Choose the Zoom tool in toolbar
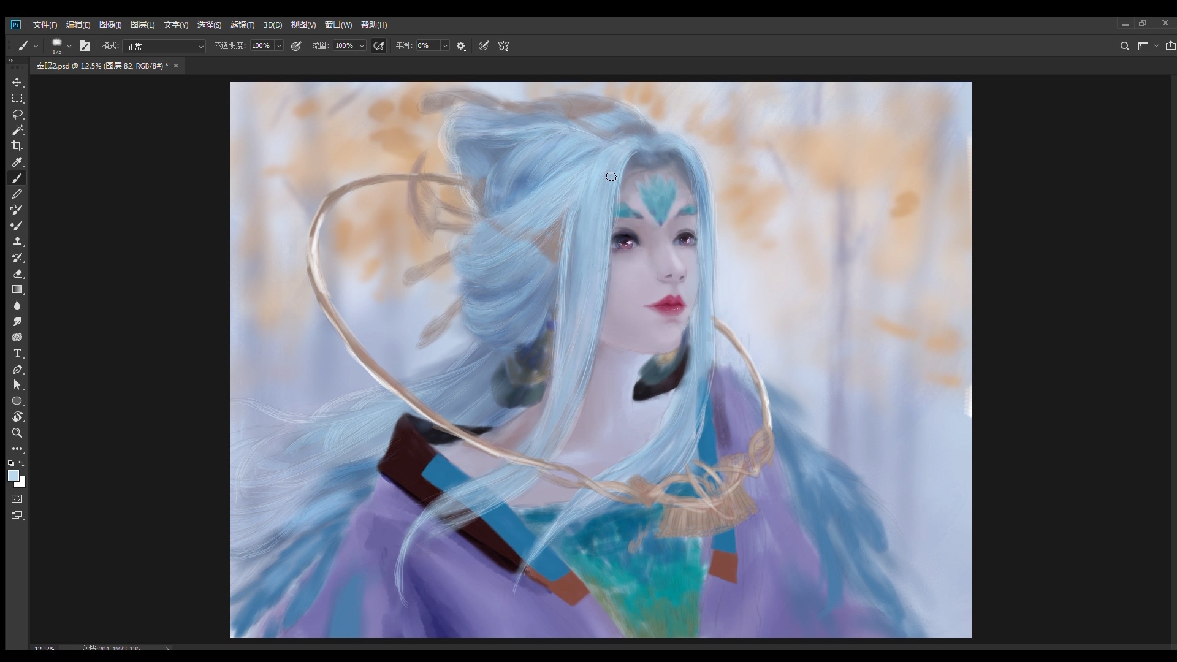This screenshot has height=662, width=1177. [x=17, y=433]
